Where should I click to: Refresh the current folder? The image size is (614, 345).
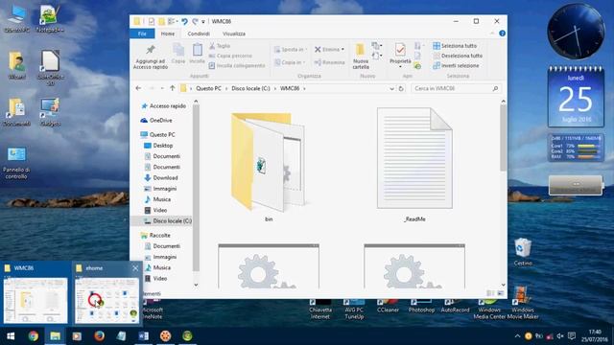[x=401, y=89]
